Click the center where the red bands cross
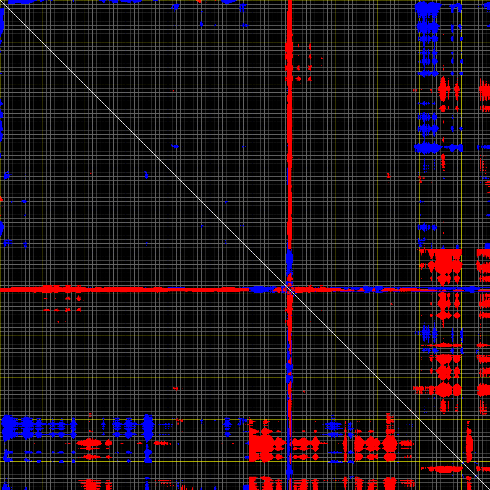 289,289
